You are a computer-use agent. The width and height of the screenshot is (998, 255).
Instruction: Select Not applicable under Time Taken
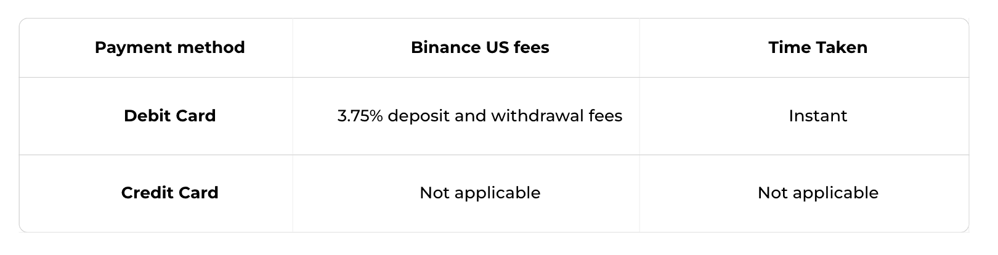pyautogui.click(x=817, y=193)
